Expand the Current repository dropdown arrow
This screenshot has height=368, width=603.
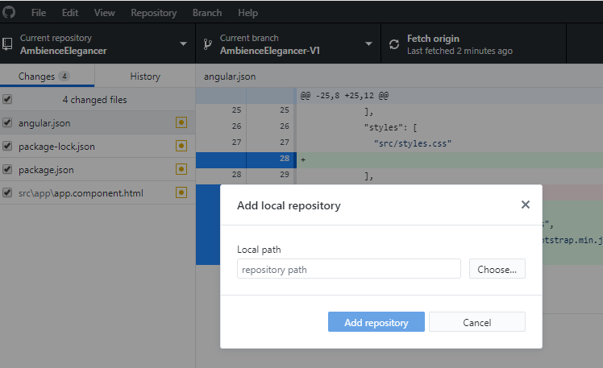pos(184,43)
